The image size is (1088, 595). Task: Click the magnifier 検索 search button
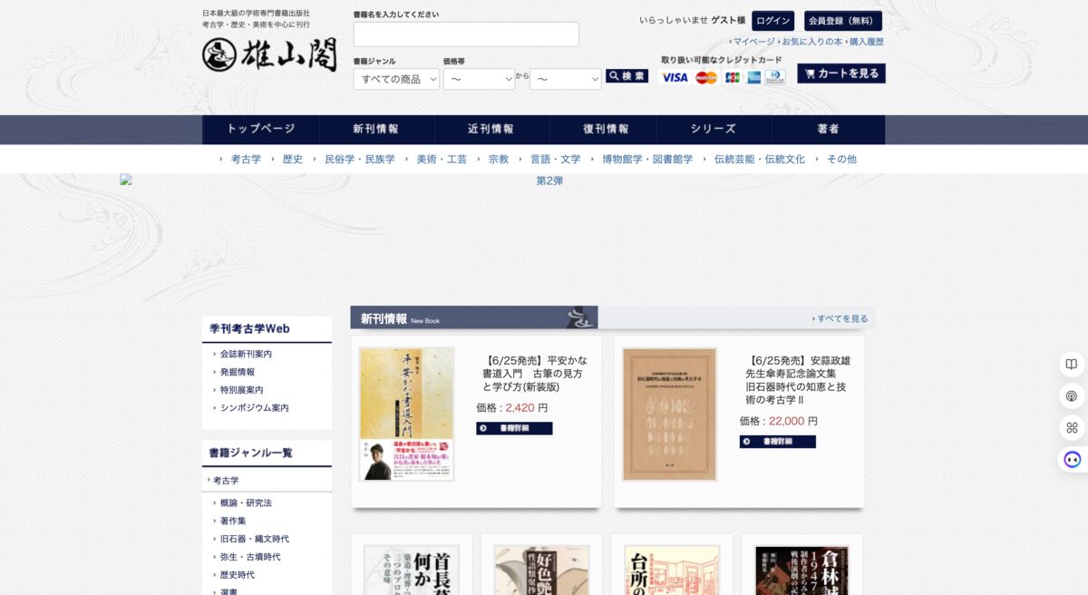click(627, 76)
